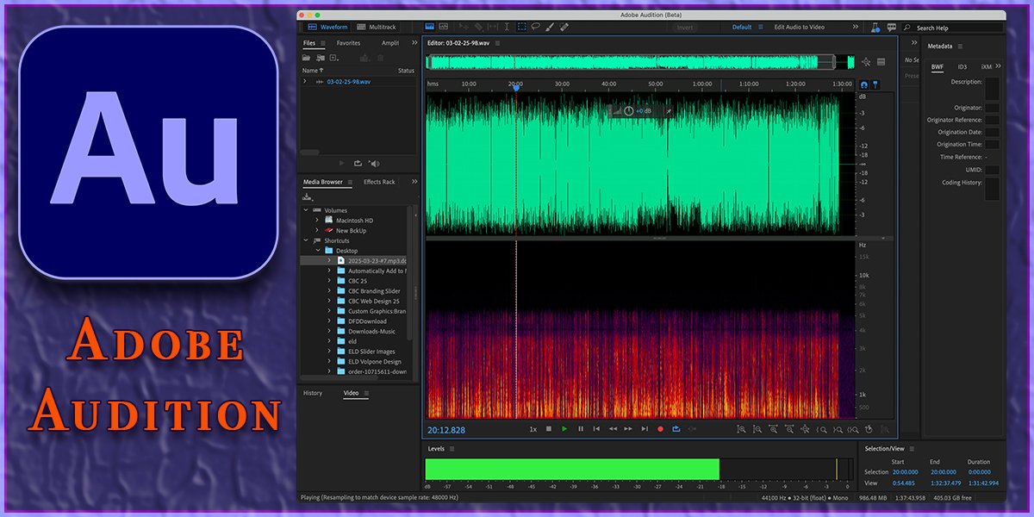Toggle the spectral pitch display button

(x=443, y=28)
